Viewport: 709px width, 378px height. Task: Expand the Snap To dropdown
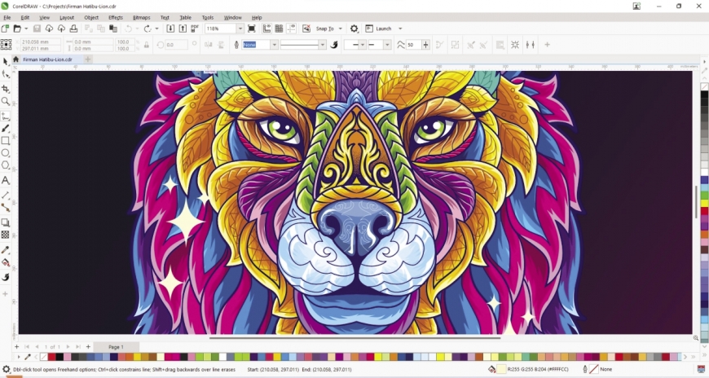point(341,29)
